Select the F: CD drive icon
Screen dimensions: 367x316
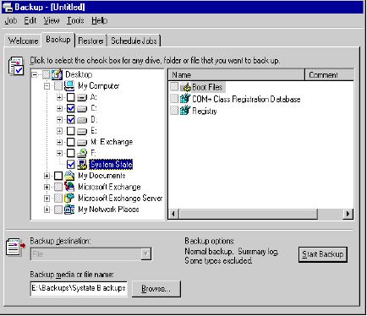point(82,153)
